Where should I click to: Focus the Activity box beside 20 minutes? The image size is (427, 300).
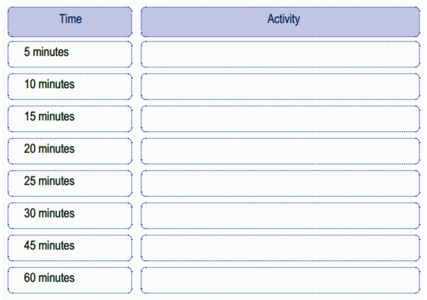point(280,150)
